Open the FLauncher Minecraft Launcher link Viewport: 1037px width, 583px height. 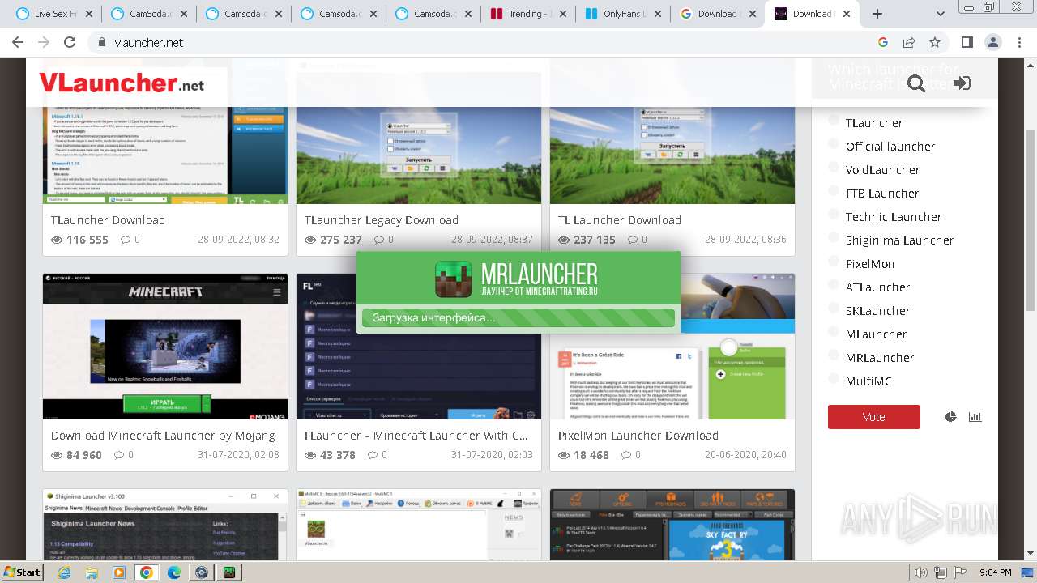[x=416, y=436]
